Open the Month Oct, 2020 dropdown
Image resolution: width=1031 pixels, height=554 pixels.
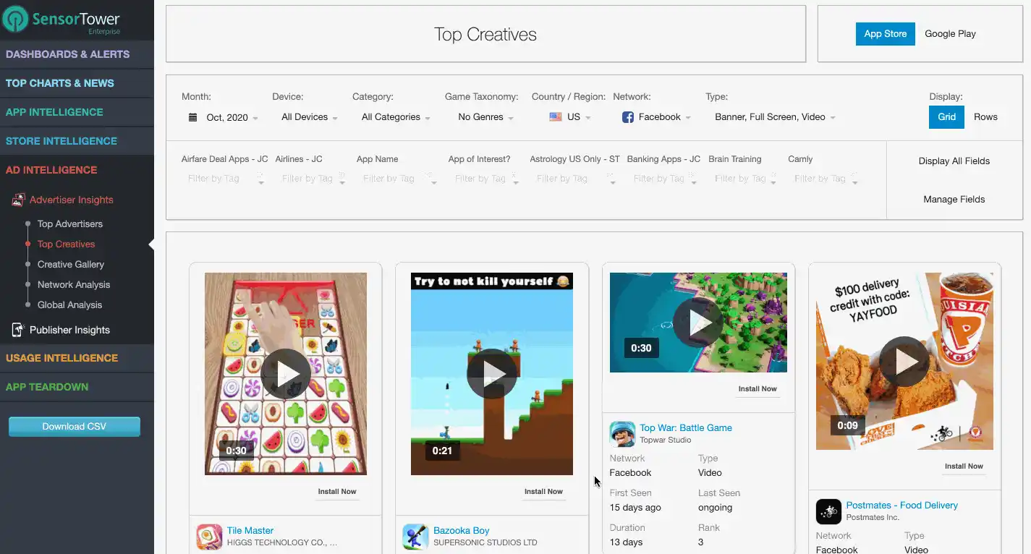coord(224,117)
